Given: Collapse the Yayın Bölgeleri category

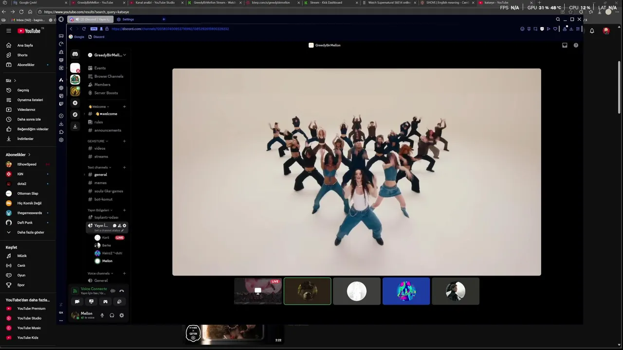Looking at the screenshot, I should [100, 210].
